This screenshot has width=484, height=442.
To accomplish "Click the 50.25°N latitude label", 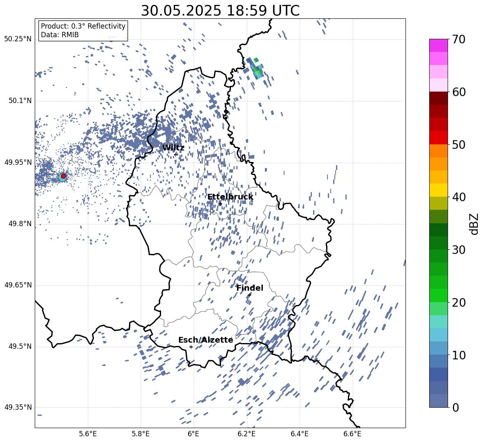I will tap(18, 39).
